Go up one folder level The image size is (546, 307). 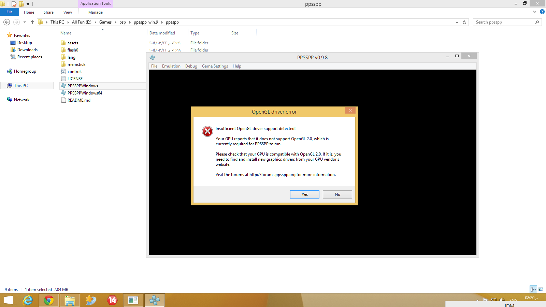[x=32, y=22]
